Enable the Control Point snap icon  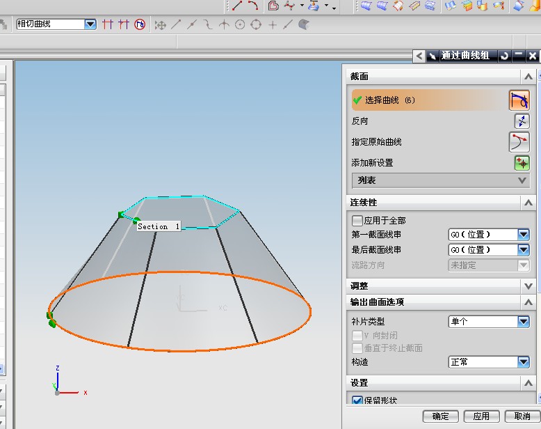tap(208, 24)
